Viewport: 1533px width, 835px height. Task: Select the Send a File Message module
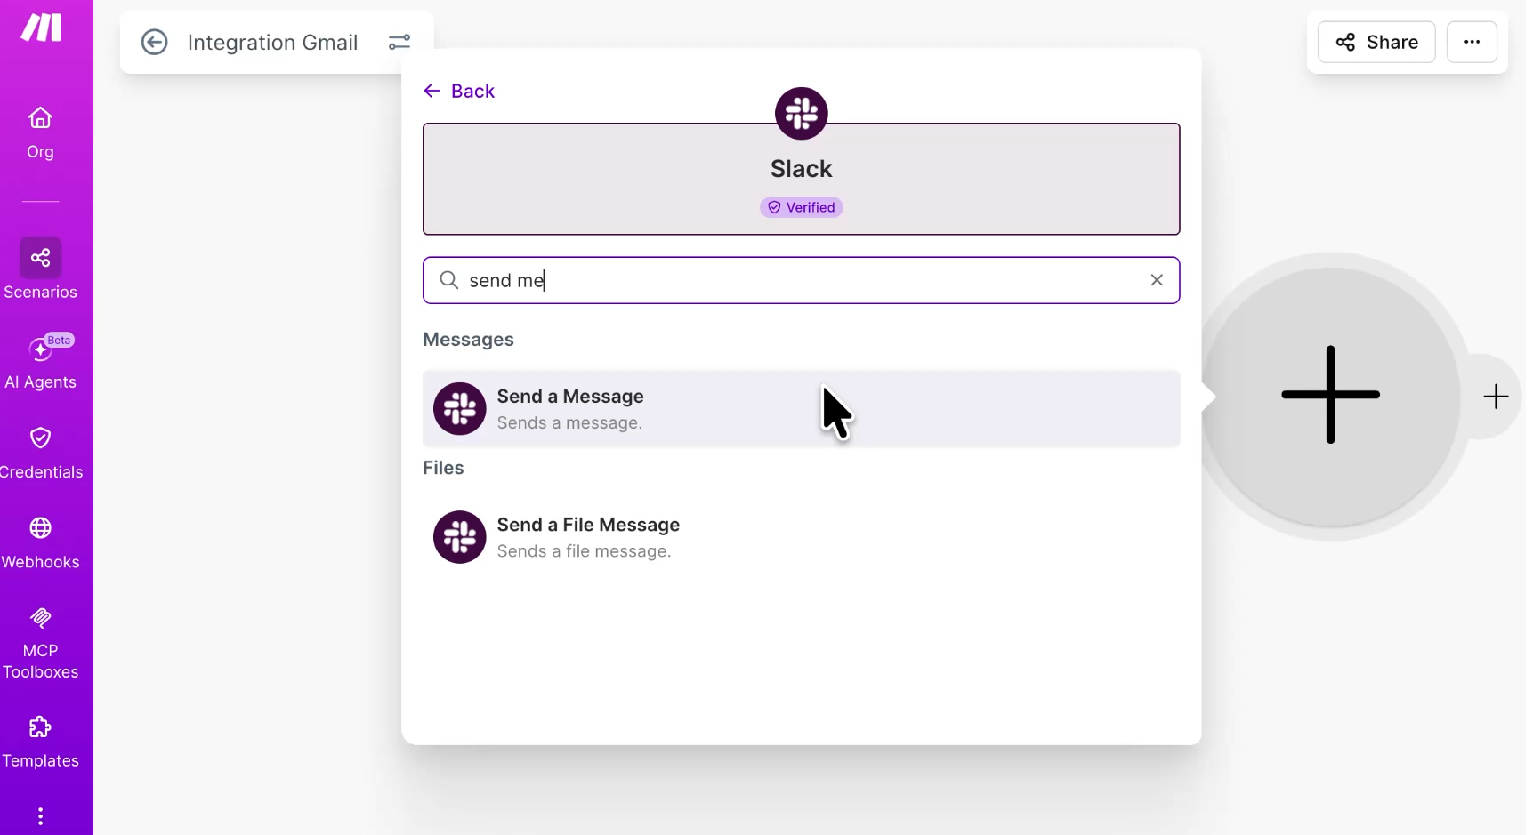801,537
